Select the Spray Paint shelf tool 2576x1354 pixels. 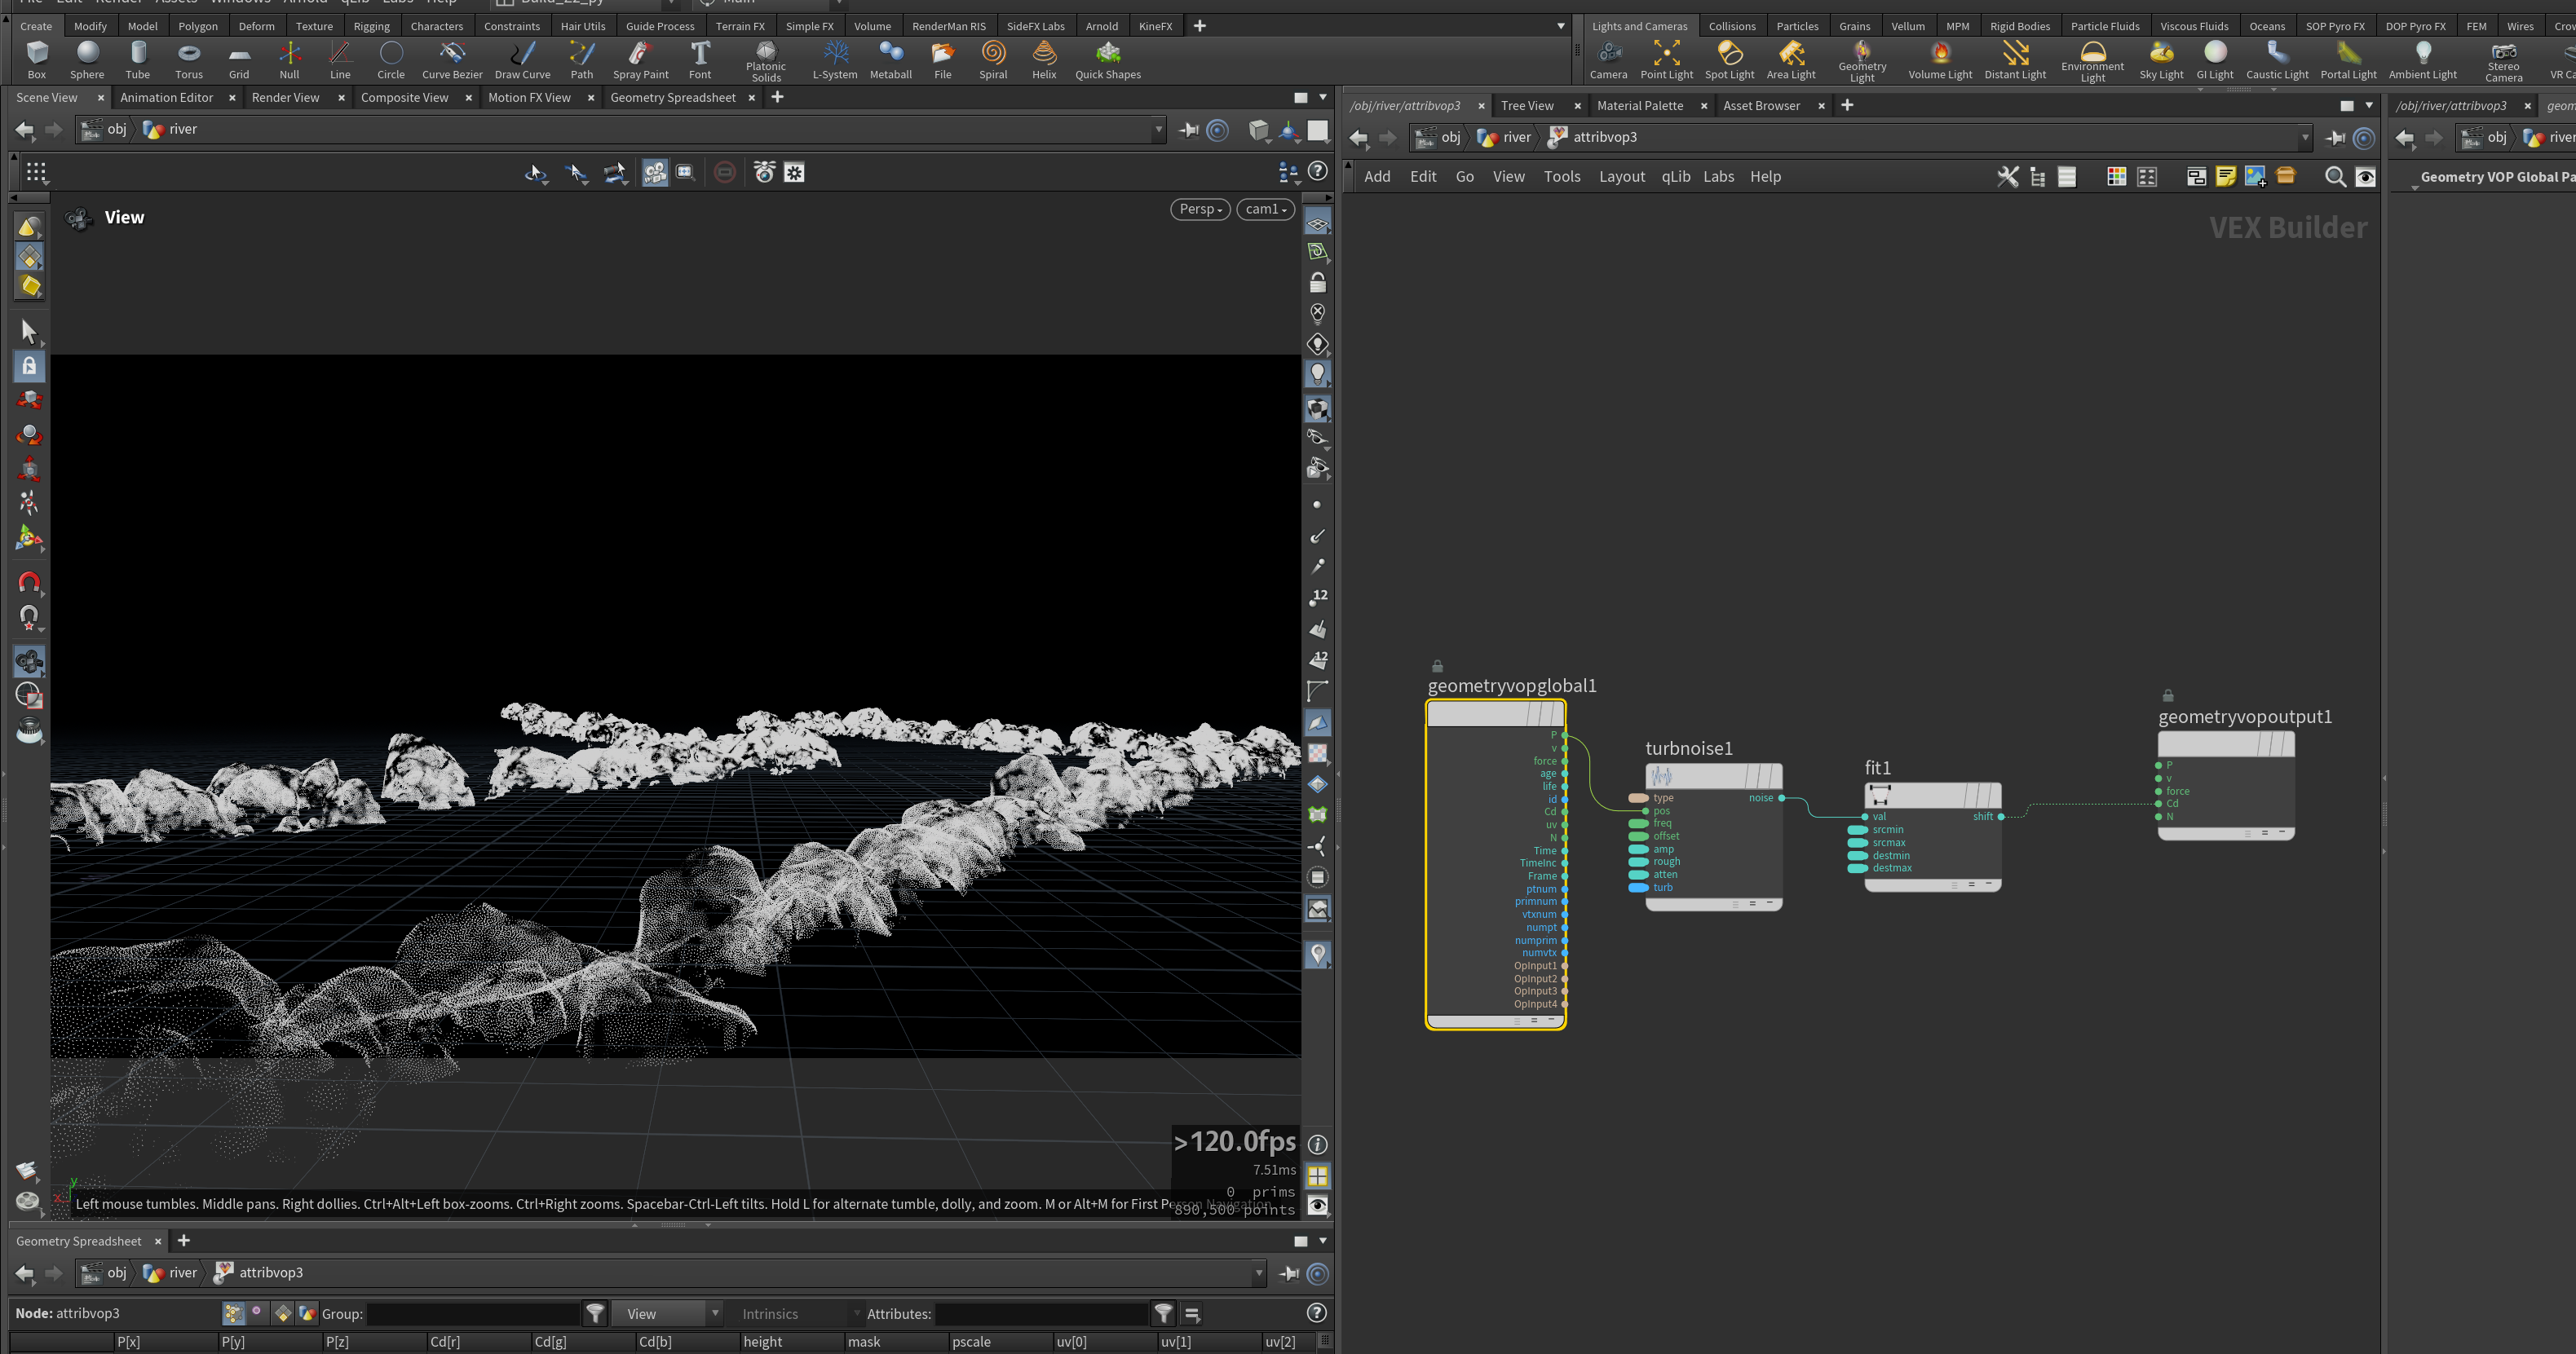pos(641,60)
